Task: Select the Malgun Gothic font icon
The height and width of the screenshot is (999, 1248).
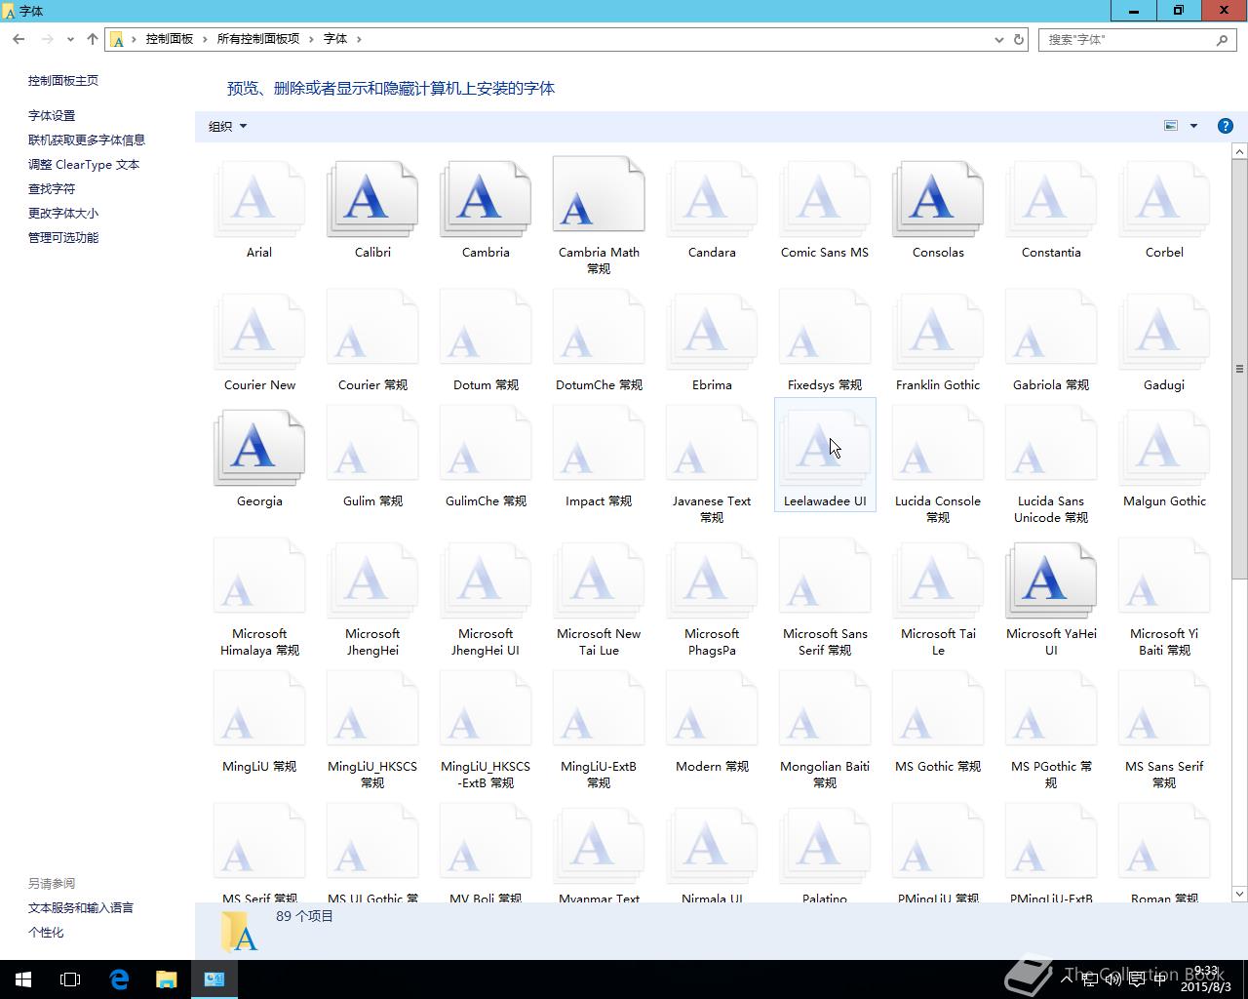Action: click(x=1164, y=449)
